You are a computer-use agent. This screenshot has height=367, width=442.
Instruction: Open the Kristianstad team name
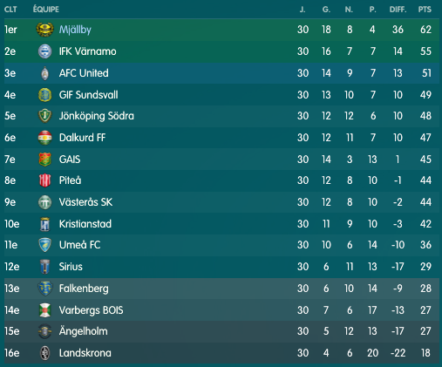pyautogui.click(x=85, y=224)
